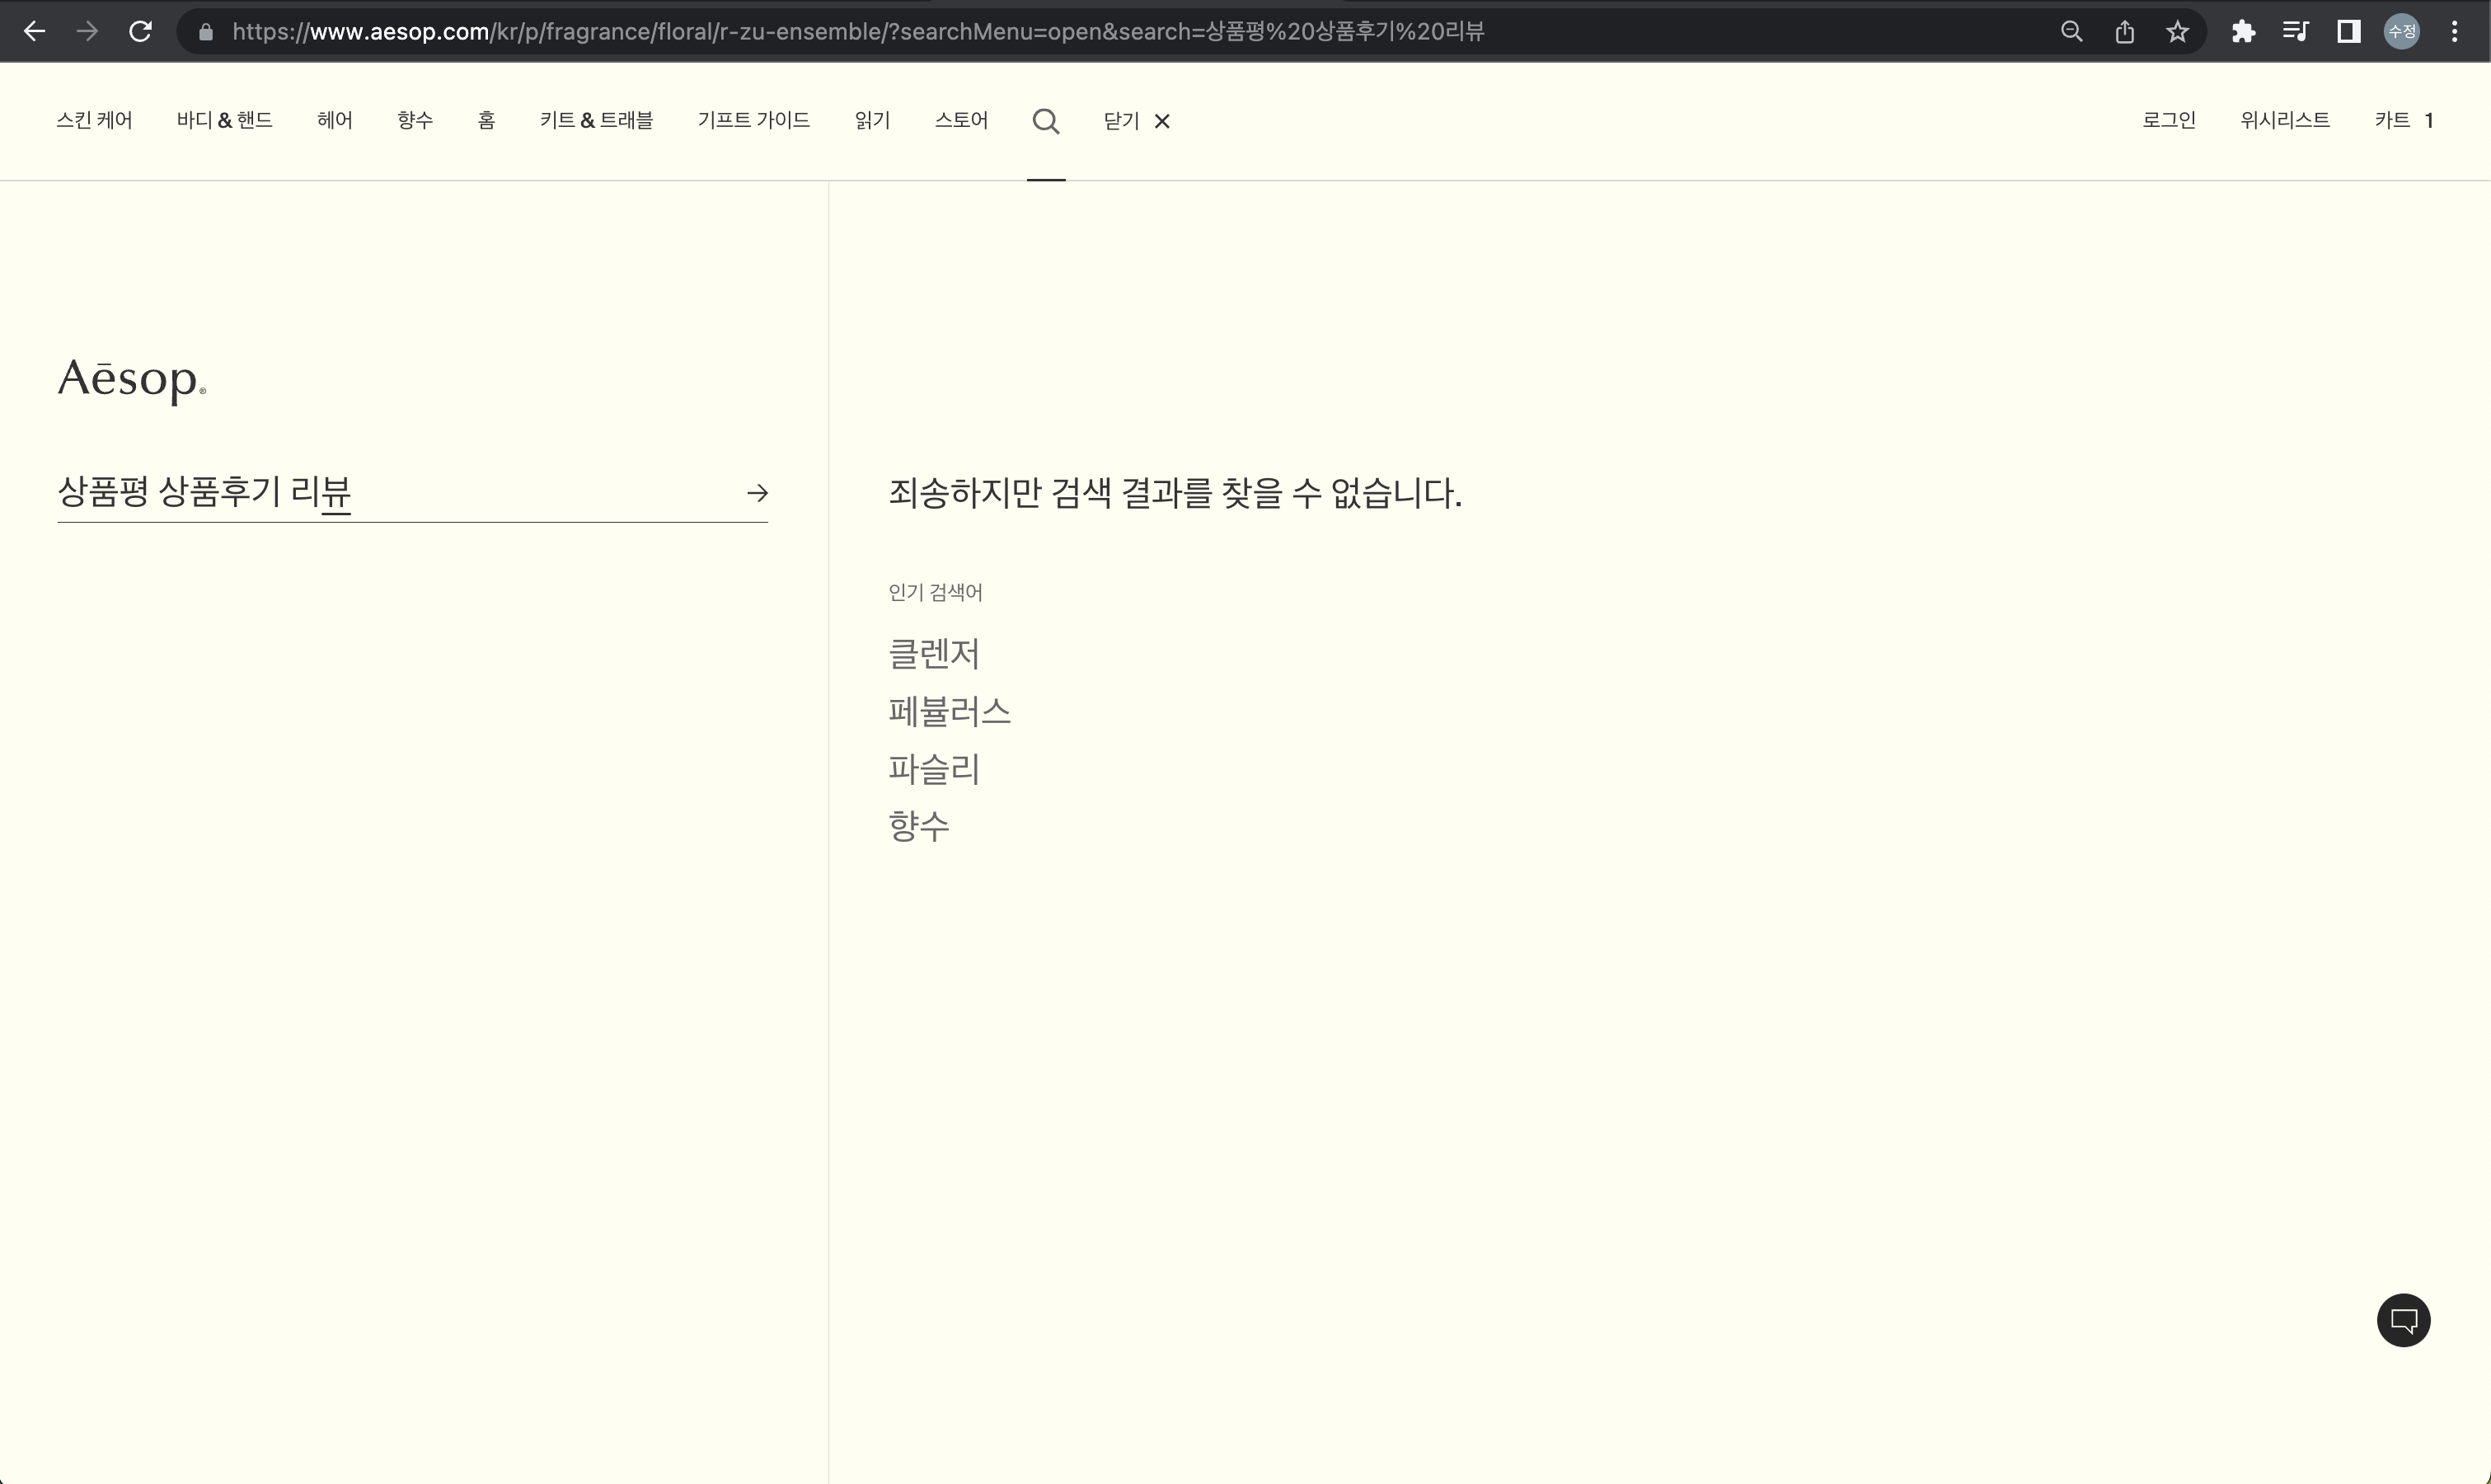Open the extensions puzzle icon
This screenshot has height=1484, width=2491.
pos(2243,32)
